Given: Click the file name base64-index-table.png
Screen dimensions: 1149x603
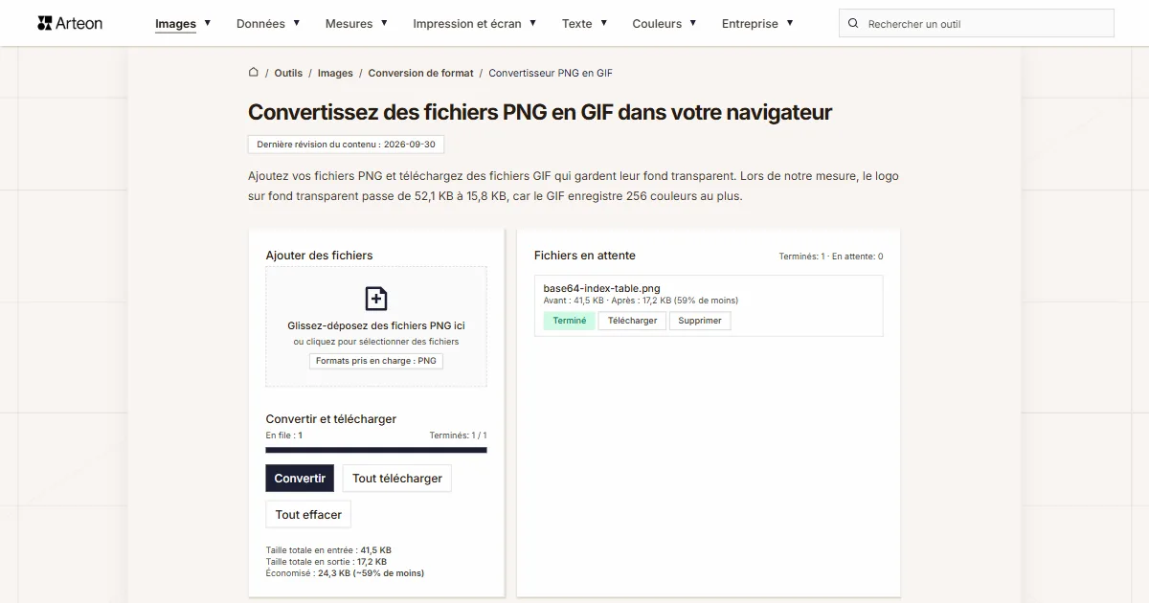Looking at the screenshot, I should 601,288.
